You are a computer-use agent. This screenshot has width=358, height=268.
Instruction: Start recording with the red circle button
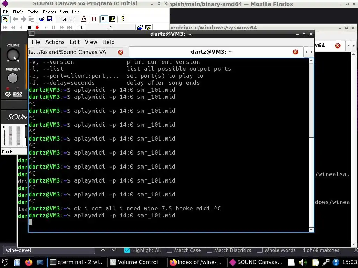tap(37, 28)
